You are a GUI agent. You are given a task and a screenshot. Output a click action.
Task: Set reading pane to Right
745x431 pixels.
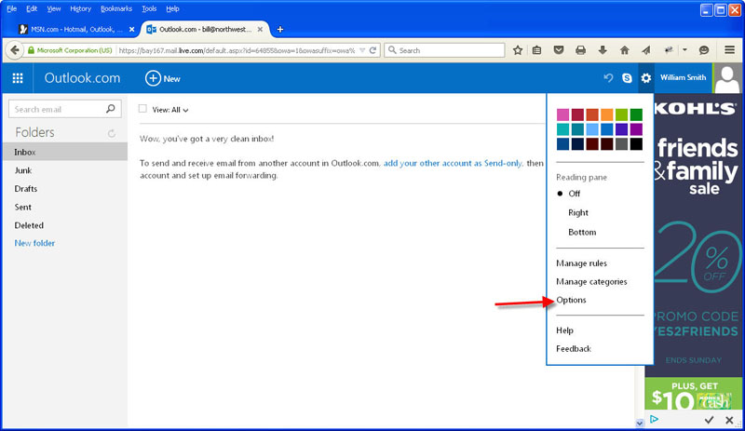[x=578, y=213]
